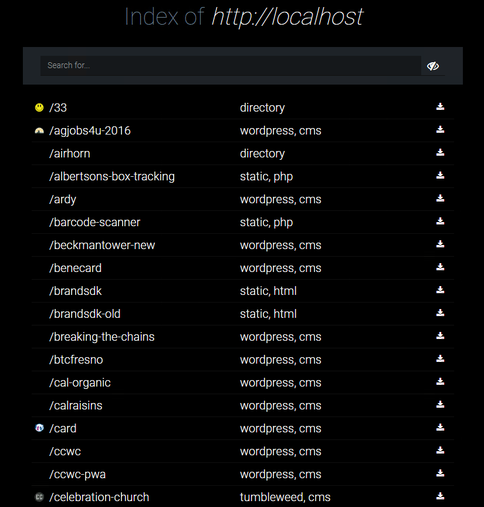Download /albertsons-box-tracking
The height and width of the screenshot is (507, 484).
[x=440, y=176]
